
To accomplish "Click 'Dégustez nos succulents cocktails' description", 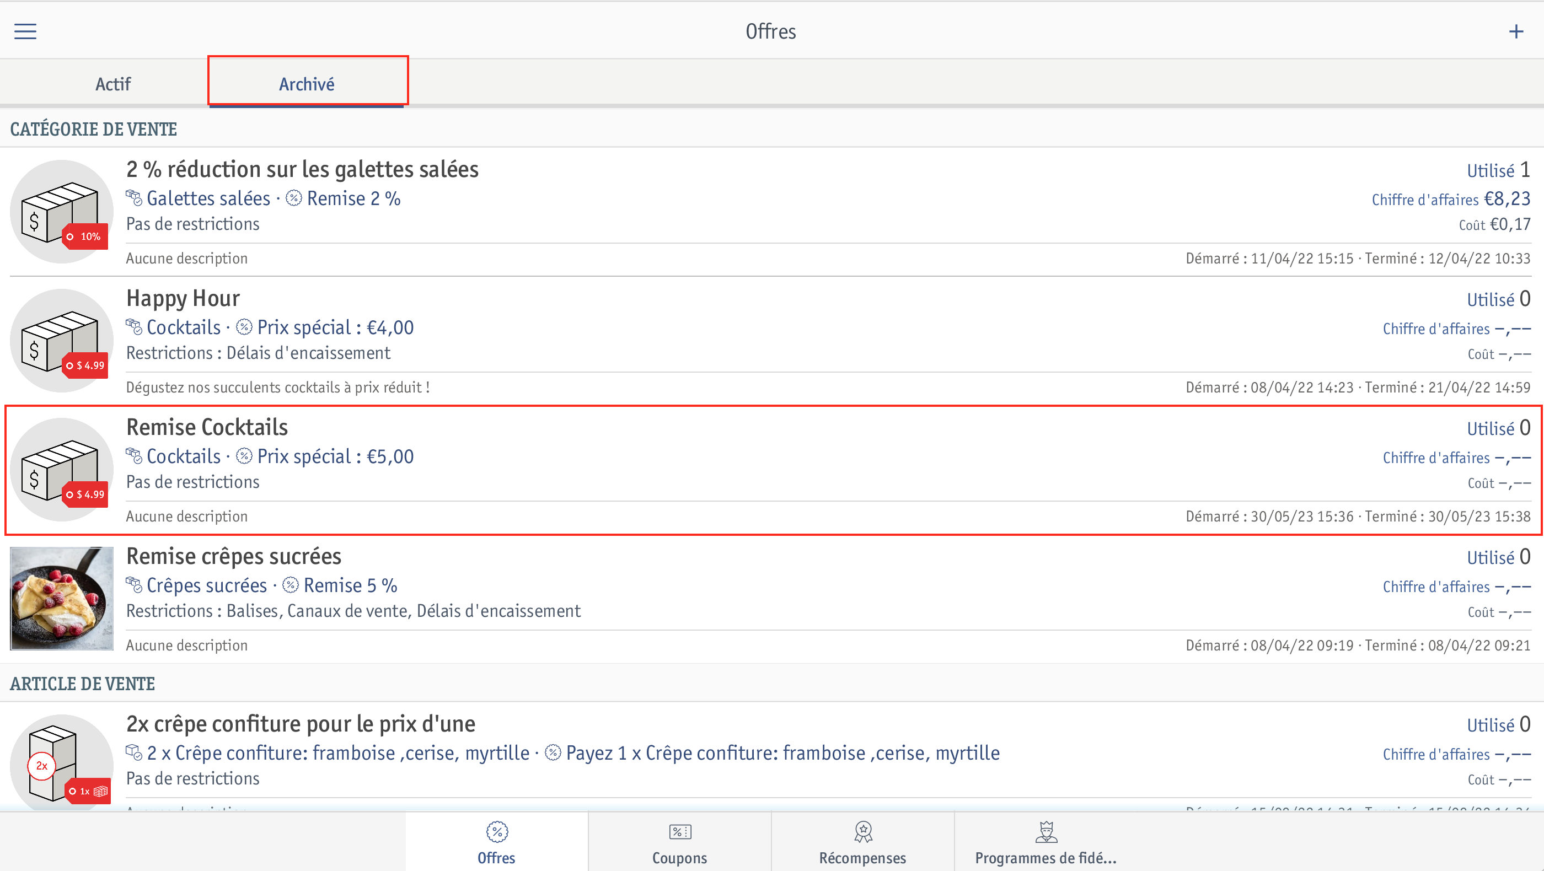I will click(278, 388).
